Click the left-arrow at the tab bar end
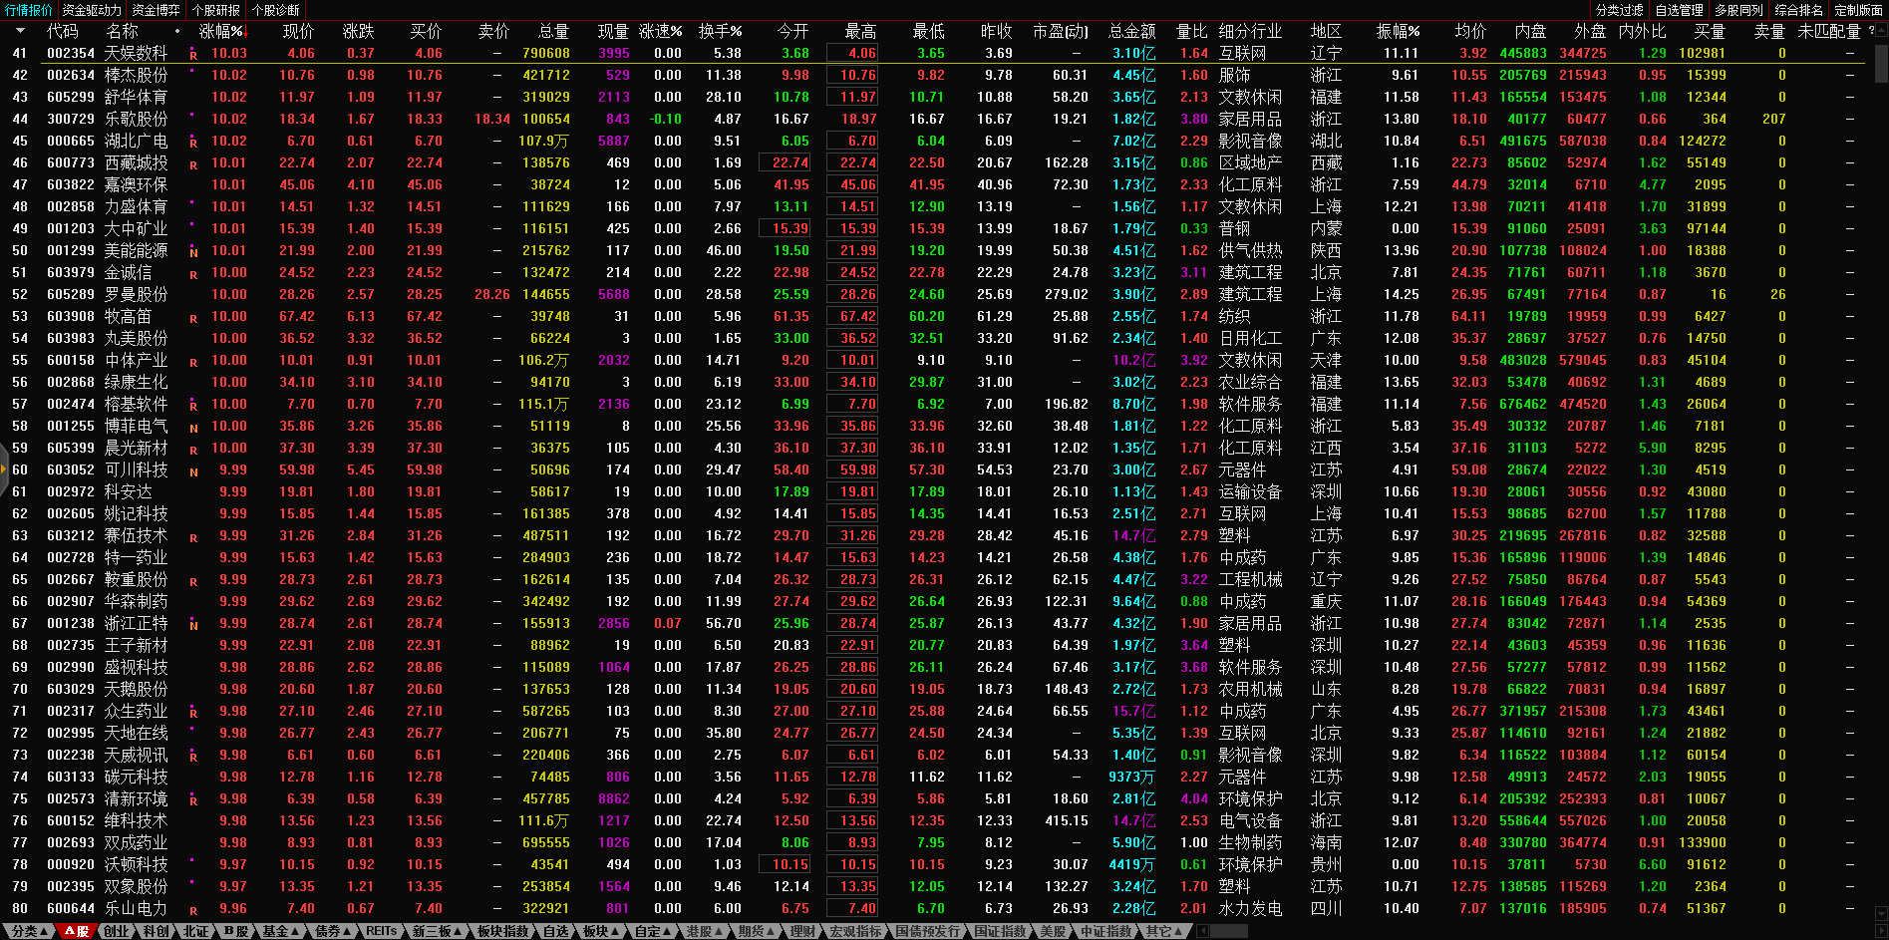This screenshot has width=1889, height=940. (x=1202, y=931)
